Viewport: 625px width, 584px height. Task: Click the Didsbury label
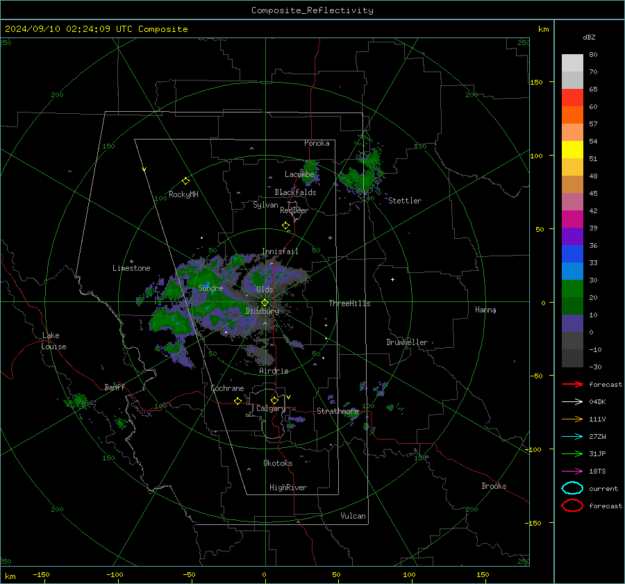point(262,311)
